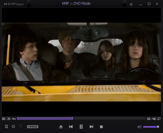Click the volume slider handle

coord(158,127)
